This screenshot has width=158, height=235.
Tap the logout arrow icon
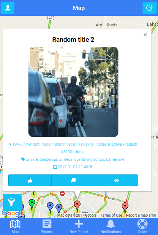[x=149, y=8]
